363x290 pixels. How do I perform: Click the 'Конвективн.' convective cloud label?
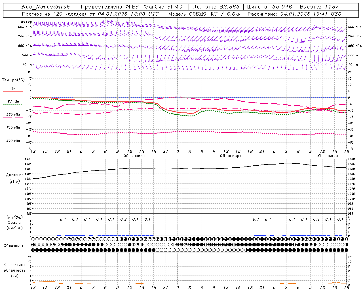point(14,265)
